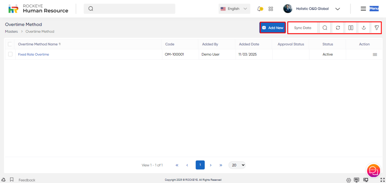Viewport: 386px width, 183px height.
Task: Open the row action menu for Fixed Rate Overtime
Action: pyautogui.click(x=375, y=54)
